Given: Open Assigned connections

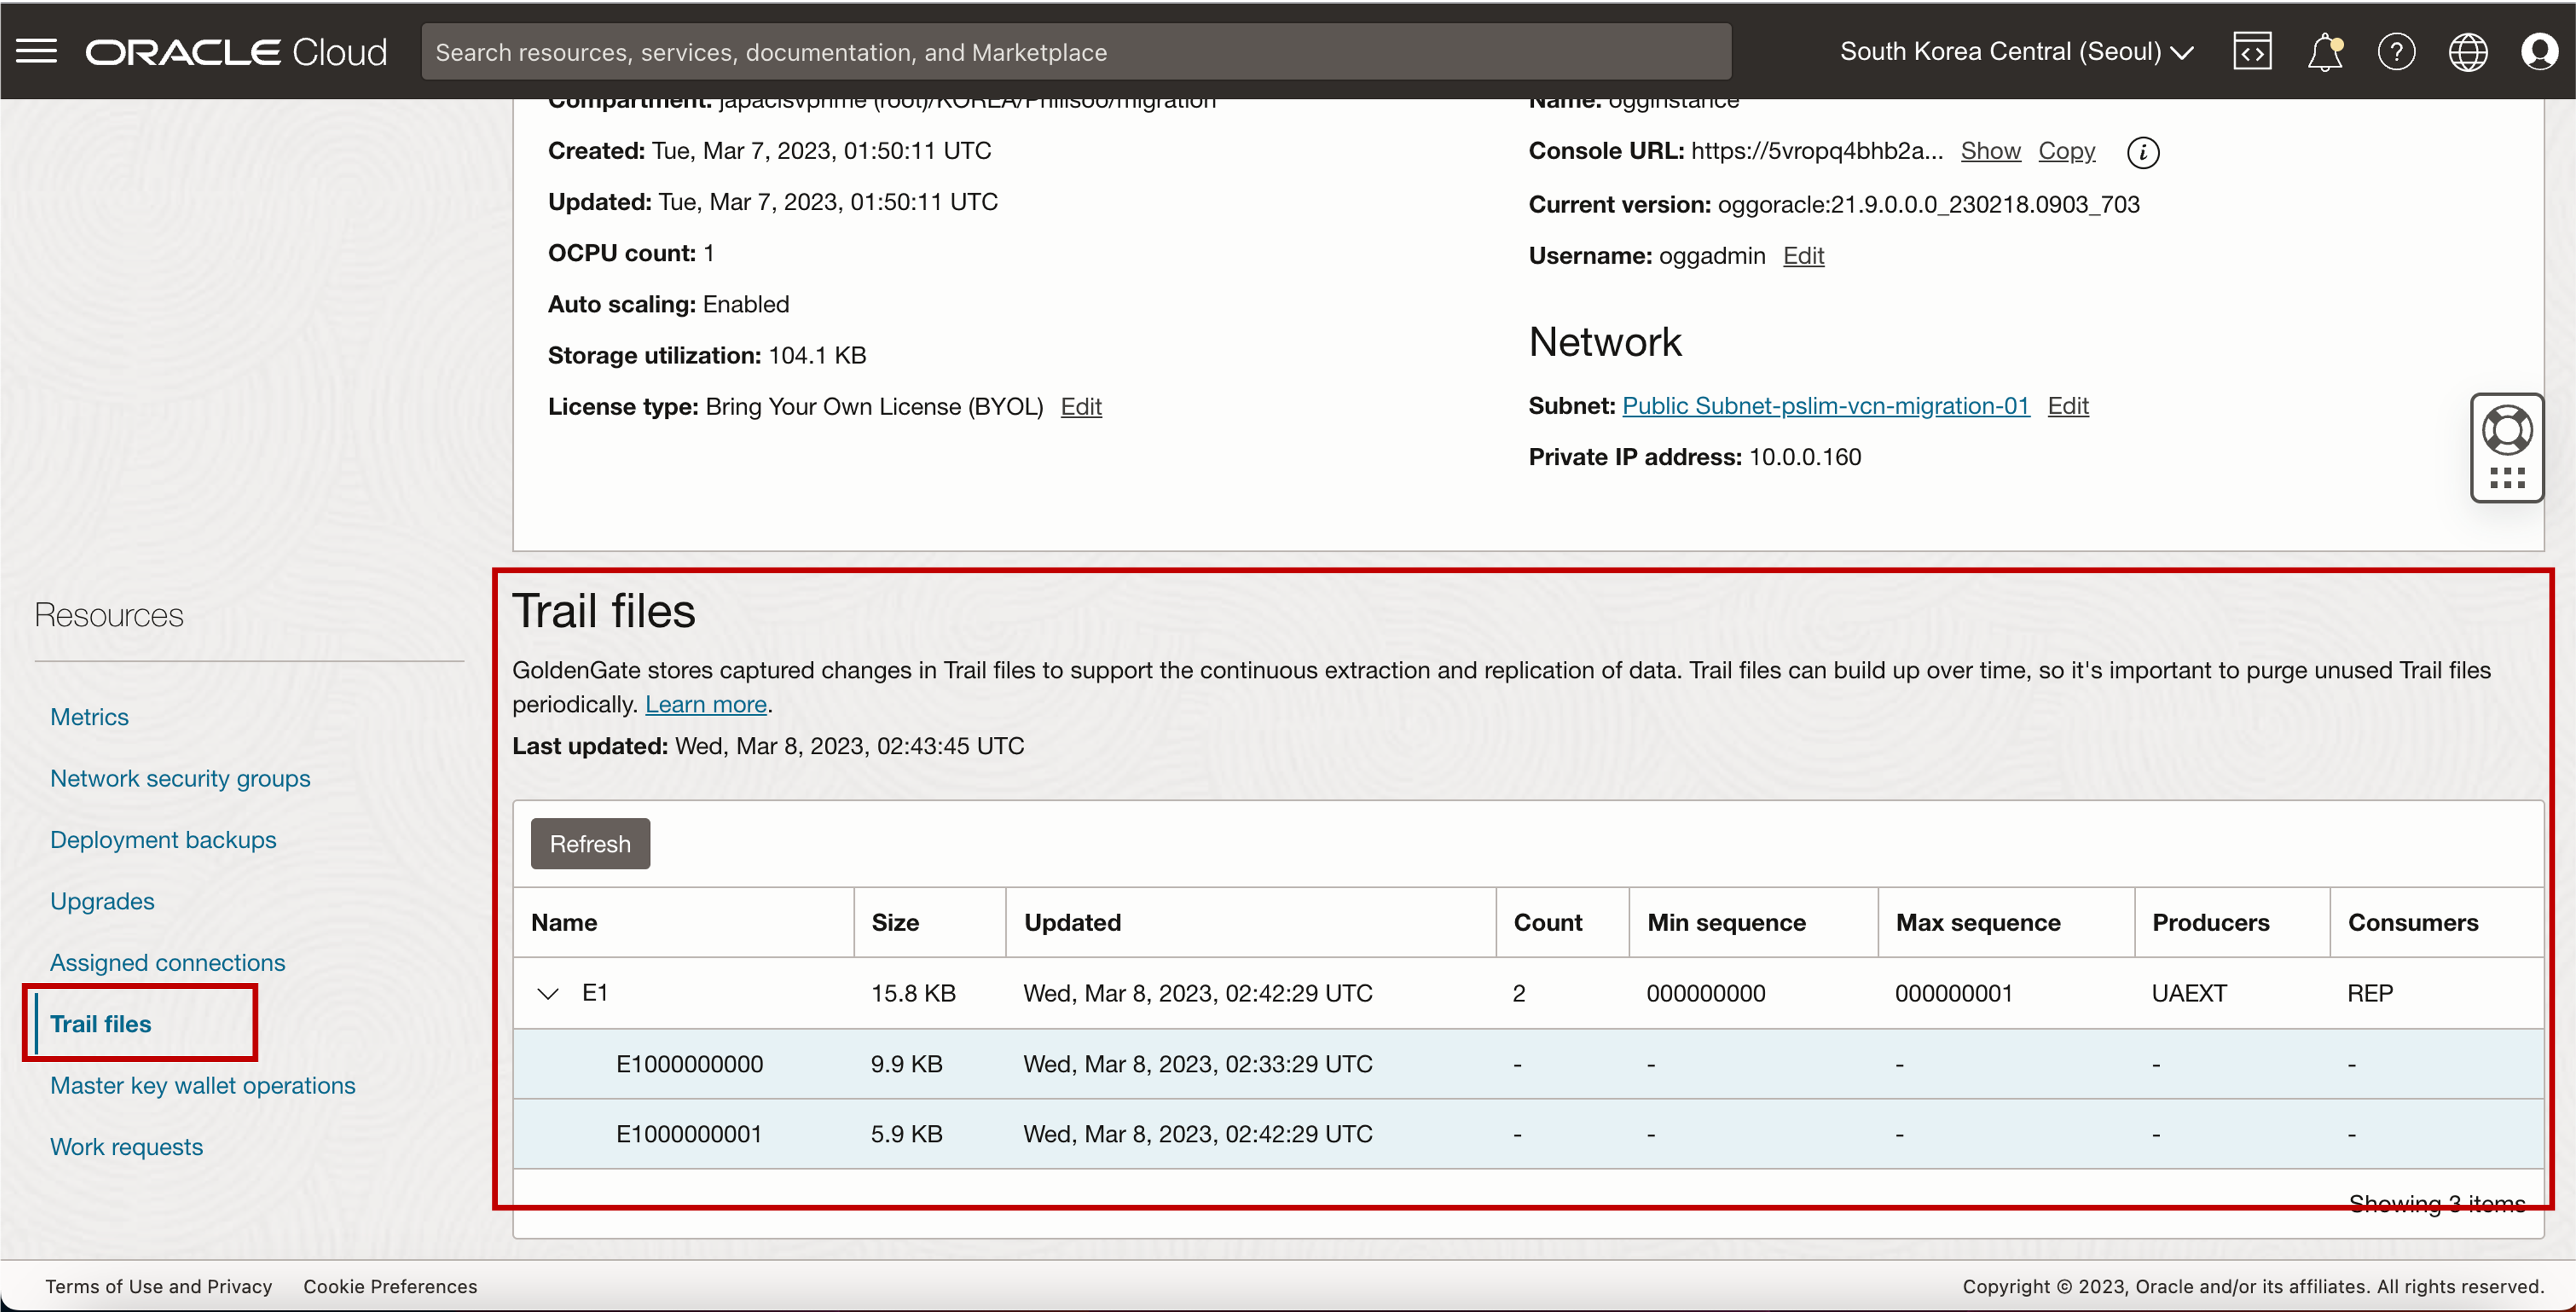Looking at the screenshot, I should pyautogui.click(x=167, y=962).
